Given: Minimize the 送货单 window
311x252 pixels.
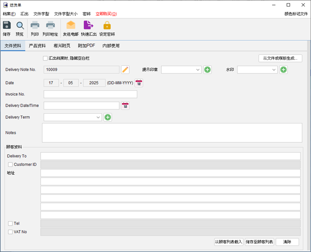Looking at the screenshot, I should coord(274,5).
